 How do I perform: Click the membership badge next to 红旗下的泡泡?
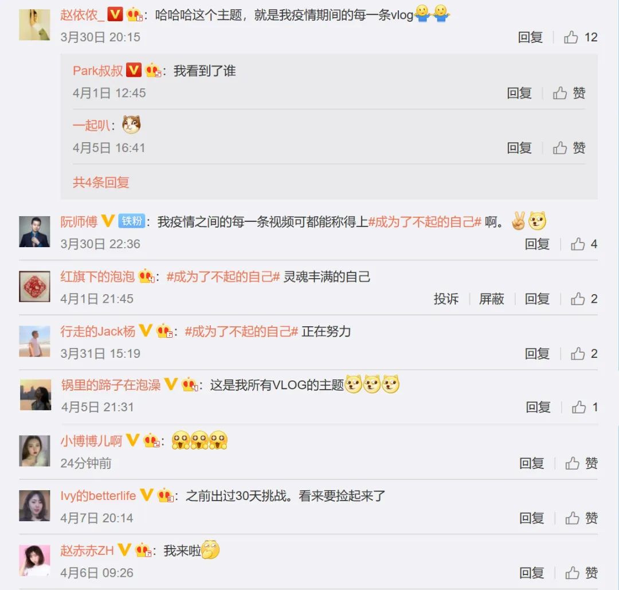click(x=146, y=276)
